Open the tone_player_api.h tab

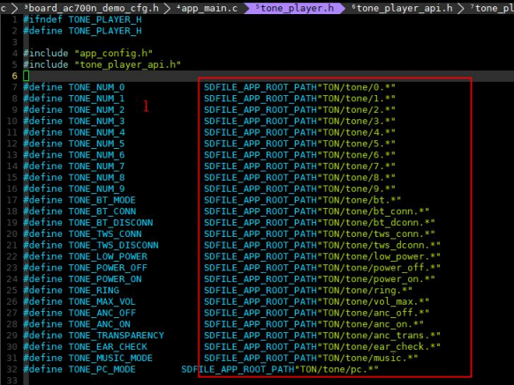click(x=402, y=8)
